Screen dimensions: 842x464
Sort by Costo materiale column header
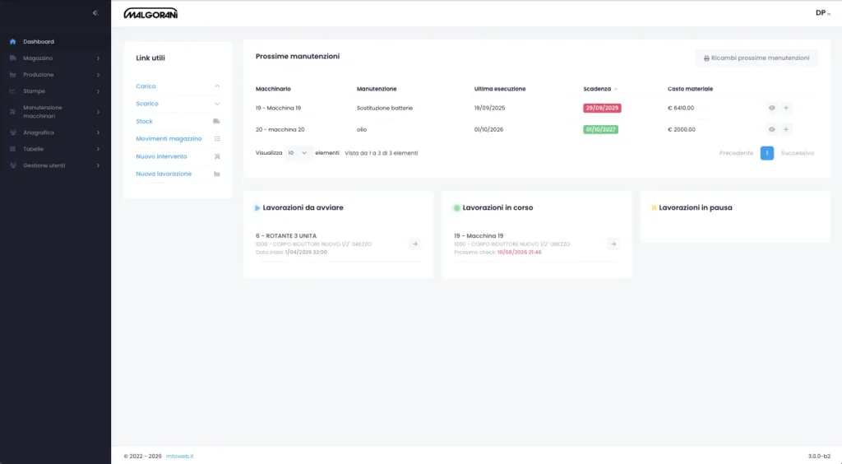pyautogui.click(x=690, y=89)
